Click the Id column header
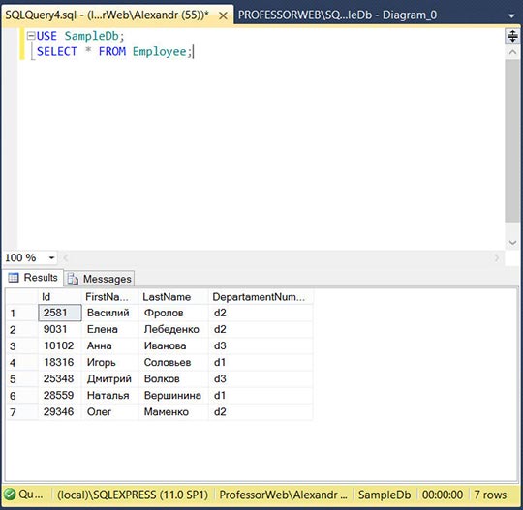The image size is (523, 510). pyautogui.click(x=60, y=297)
